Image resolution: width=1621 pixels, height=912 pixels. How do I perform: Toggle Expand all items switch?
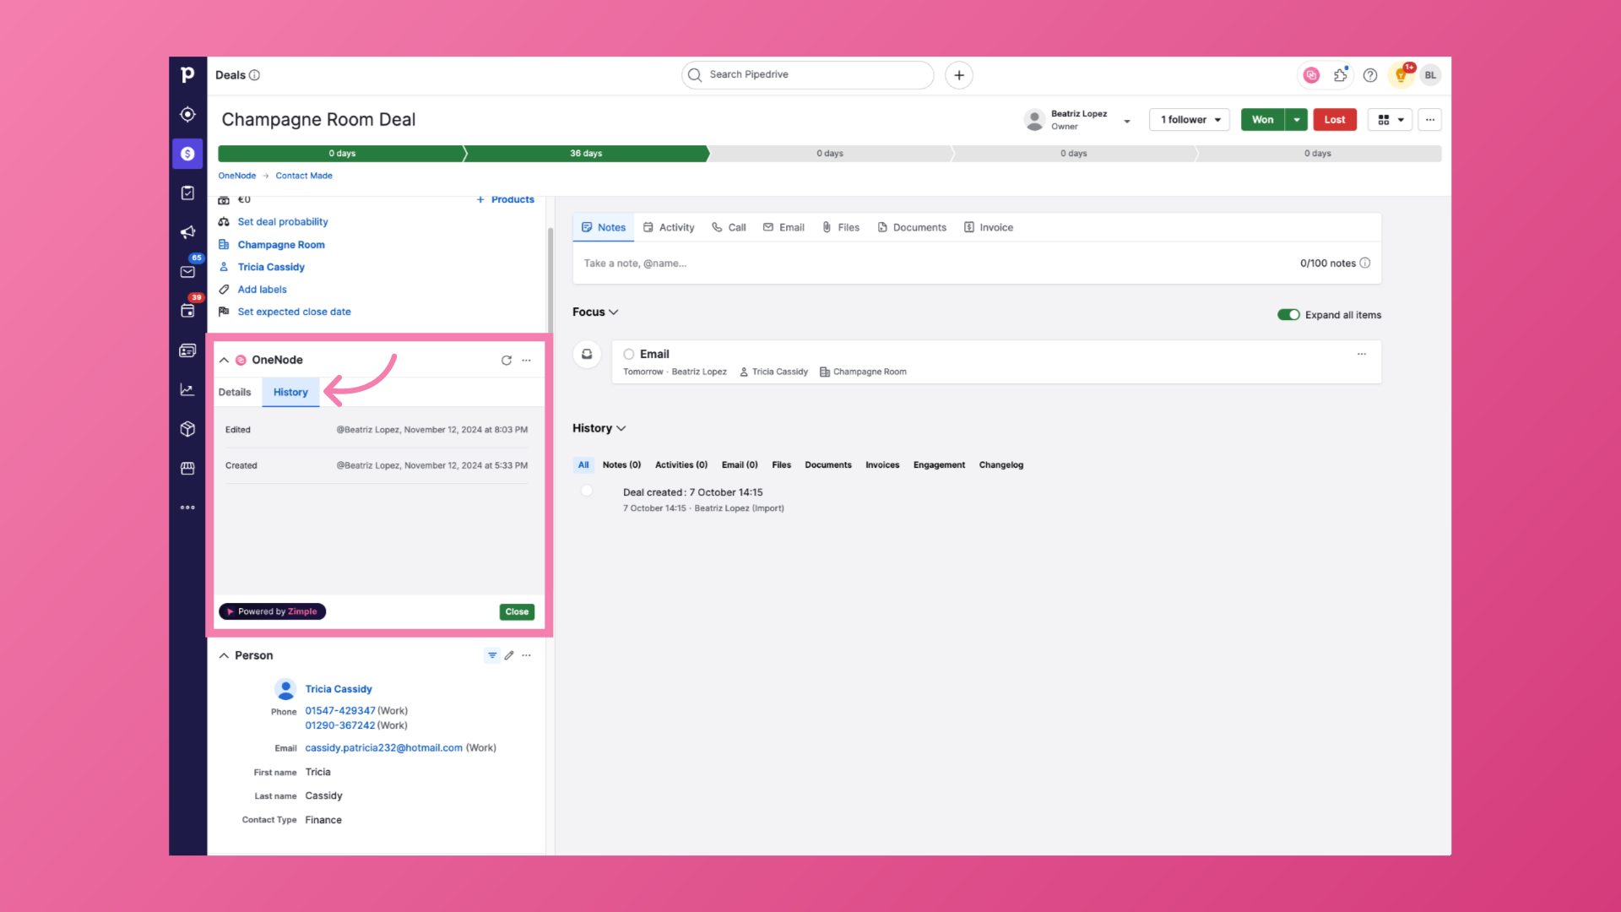coord(1288,315)
